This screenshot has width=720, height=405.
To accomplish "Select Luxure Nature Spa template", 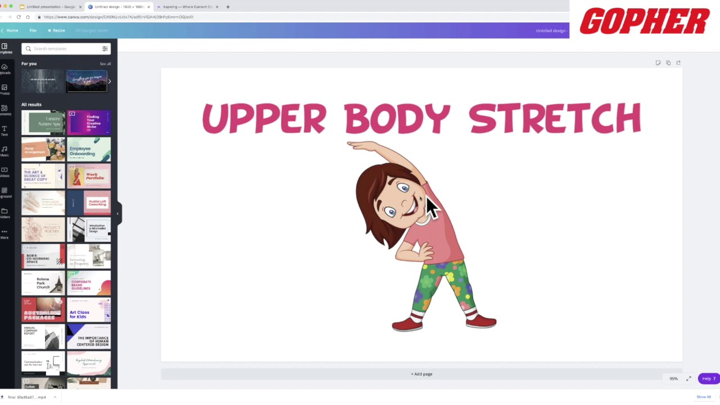I will click(43, 122).
